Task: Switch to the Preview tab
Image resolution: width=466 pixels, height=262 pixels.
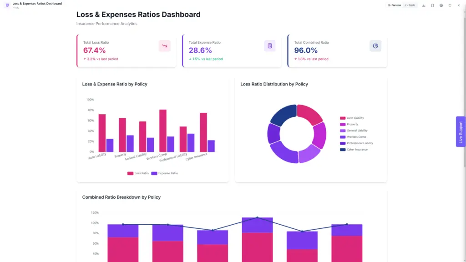Action: [x=394, y=5]
